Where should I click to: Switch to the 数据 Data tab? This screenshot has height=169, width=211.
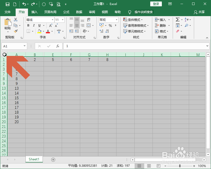(79, 12)
